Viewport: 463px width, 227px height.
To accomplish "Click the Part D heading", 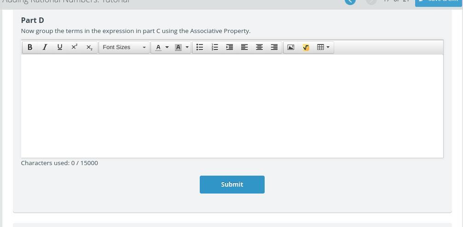I will [x=33, y=20].
